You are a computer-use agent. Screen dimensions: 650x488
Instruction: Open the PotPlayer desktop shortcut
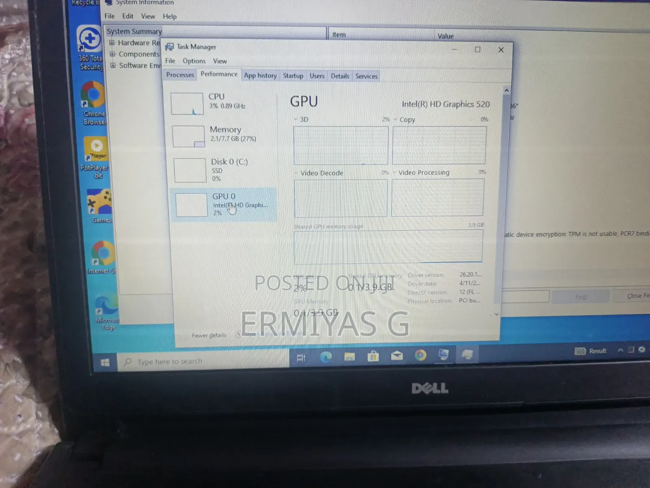click(96, 158)
